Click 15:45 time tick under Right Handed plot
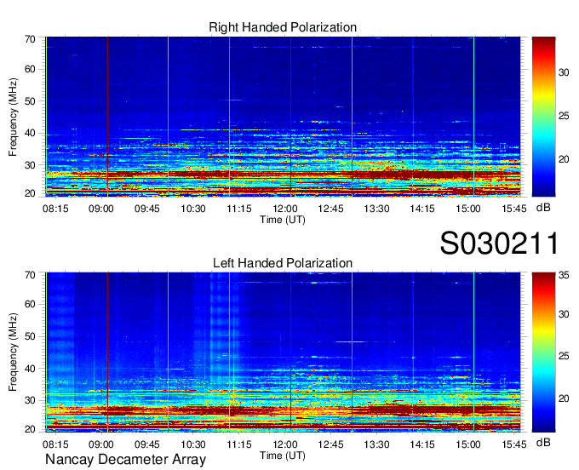 [x=514, y=209]
